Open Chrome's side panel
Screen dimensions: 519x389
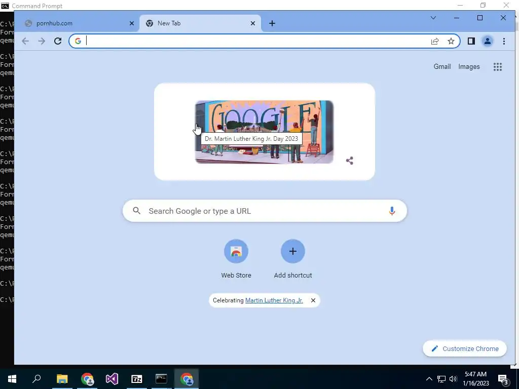471,41
